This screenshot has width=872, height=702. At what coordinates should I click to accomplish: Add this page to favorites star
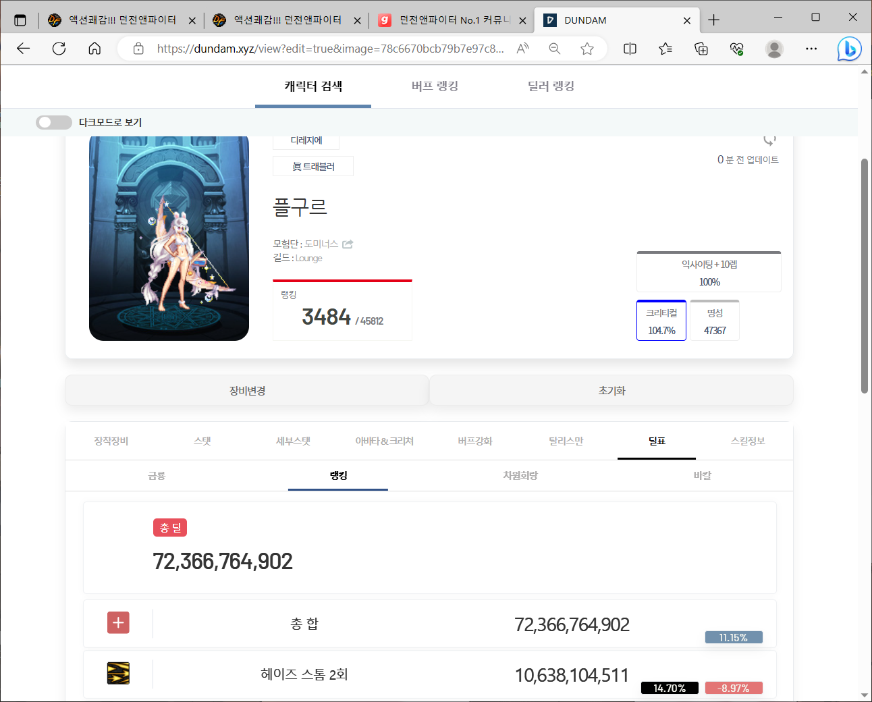click(x=587, y=49)
